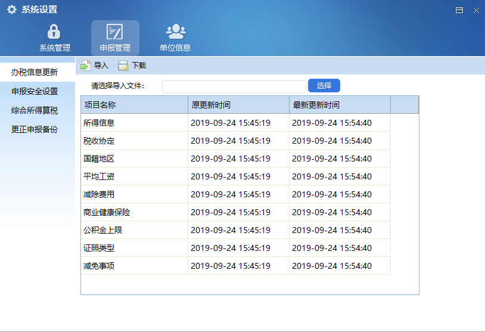Click 最新更新时间 value in 所得信息 row
The width and height of the screenshot is (485, 332).
(x=332, y=123)
